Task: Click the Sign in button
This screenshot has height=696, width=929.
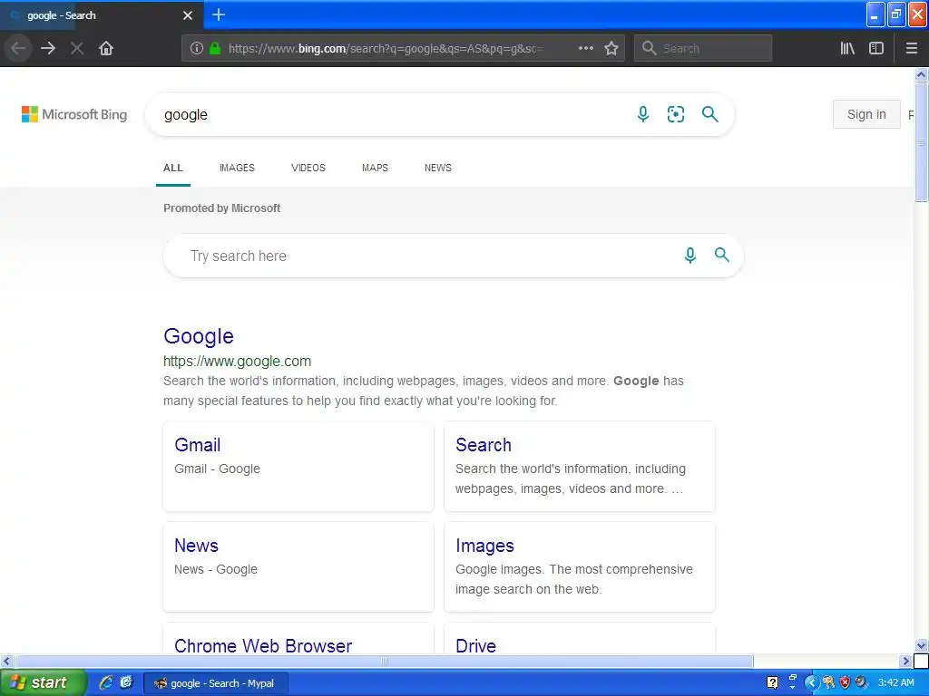Action: point(866,114)
